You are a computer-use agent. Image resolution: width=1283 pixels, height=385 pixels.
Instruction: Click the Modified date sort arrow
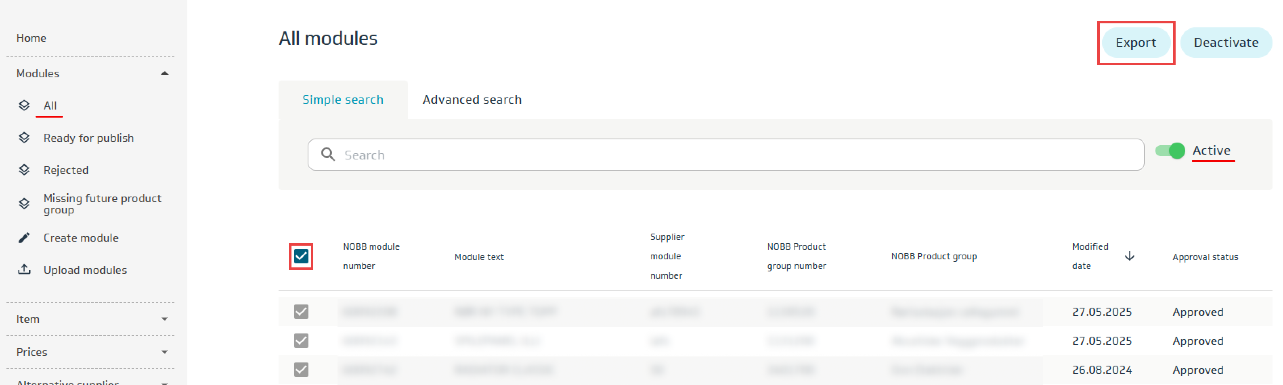point(1129,257)
